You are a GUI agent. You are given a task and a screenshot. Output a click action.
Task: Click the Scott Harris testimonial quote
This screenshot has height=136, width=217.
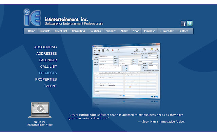point(126,117)
